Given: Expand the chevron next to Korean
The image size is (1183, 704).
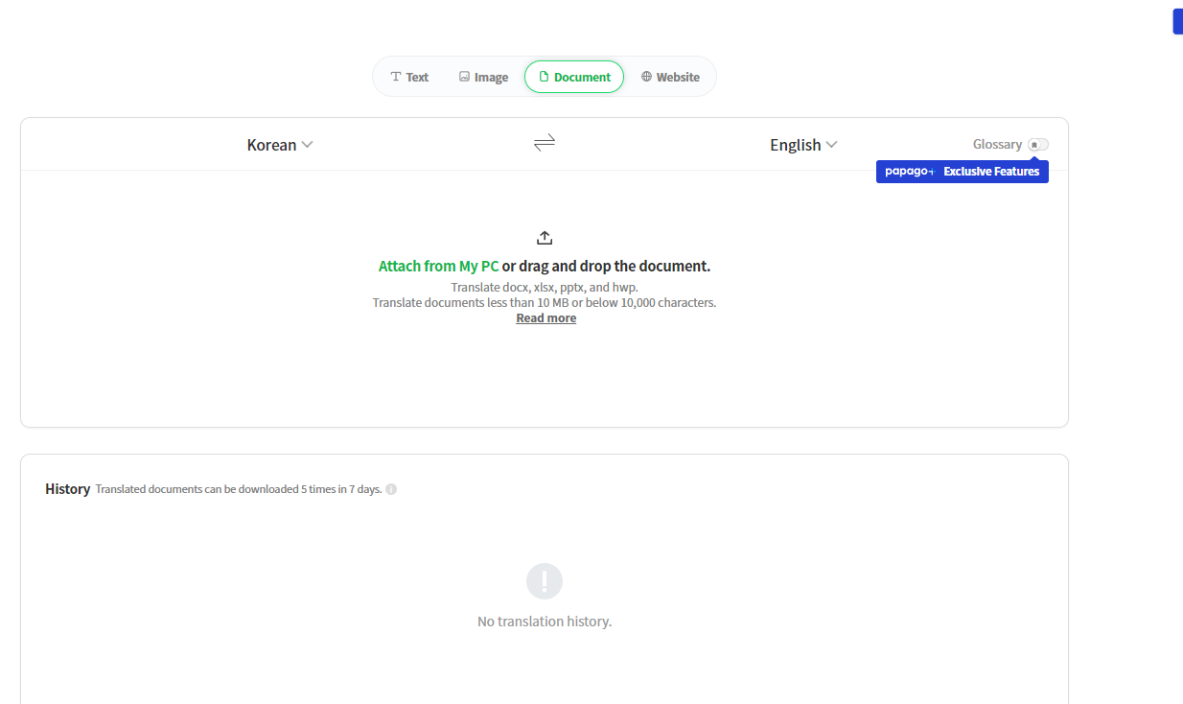Looking at the screenshot, I should (308, 145).
